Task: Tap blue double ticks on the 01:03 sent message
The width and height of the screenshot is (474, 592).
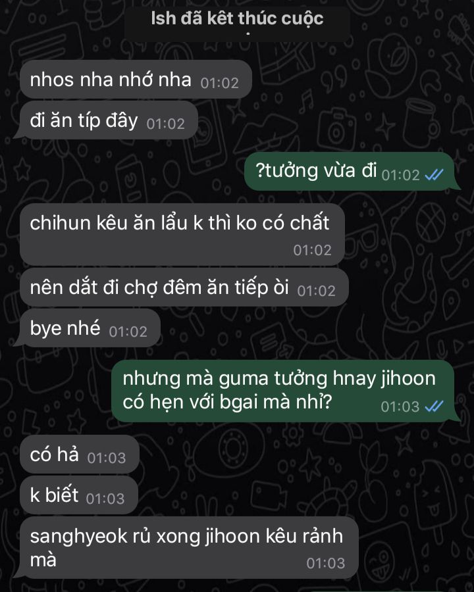Action: 434,407
